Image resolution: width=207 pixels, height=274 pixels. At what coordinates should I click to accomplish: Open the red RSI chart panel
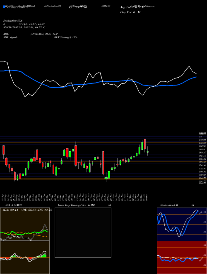click(x=182, y=257)
